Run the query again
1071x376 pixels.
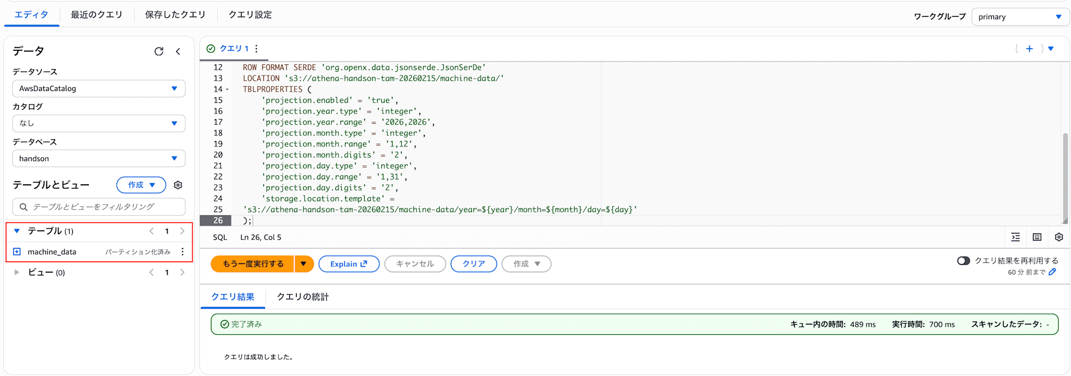coord(253,264)
